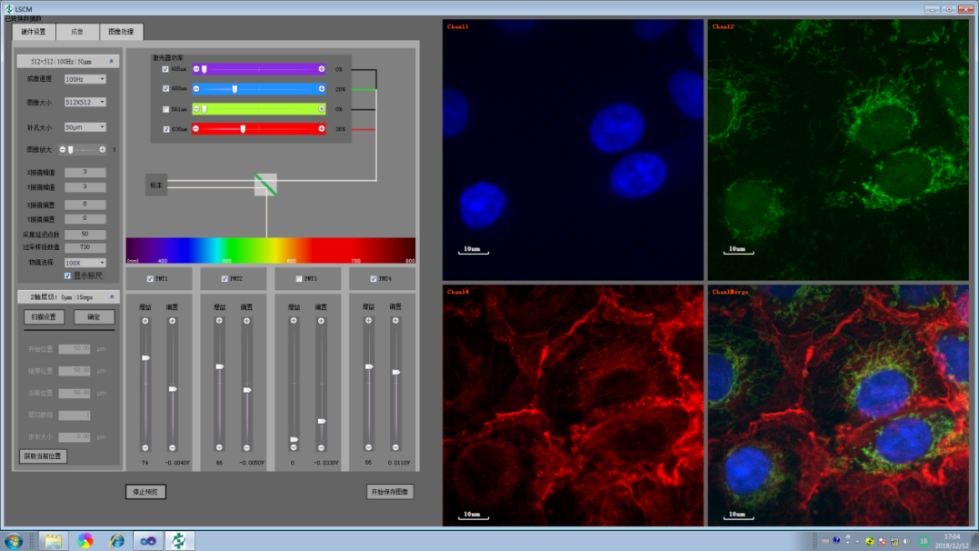The height and width of the screenshot is (551, 979).
Task: Click the beam splitter icon in light path
Action: tap(265, 185)
